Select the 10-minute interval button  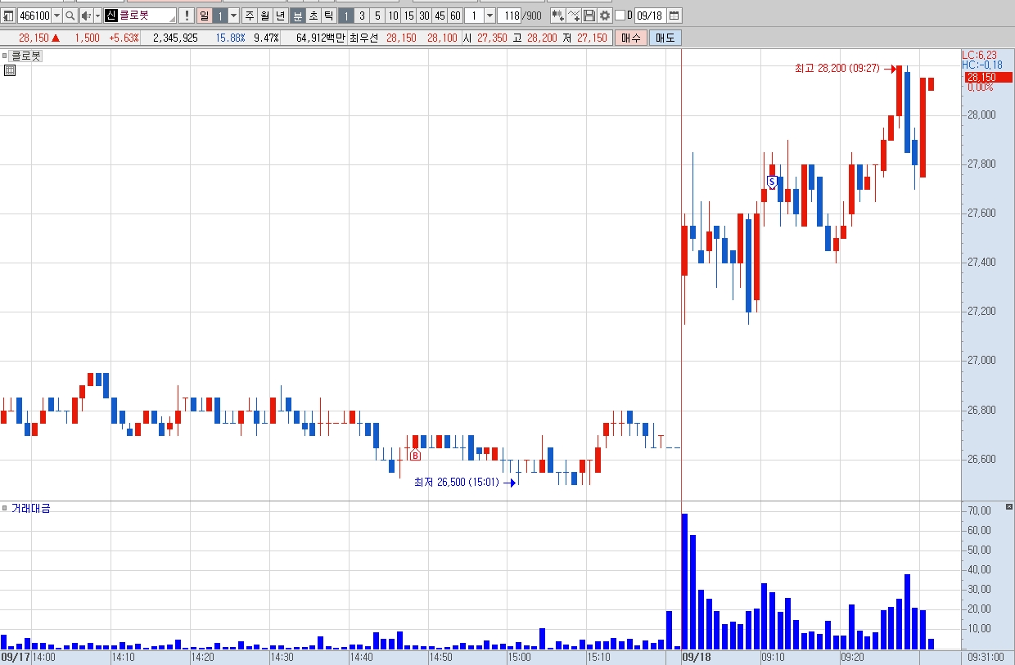point(393,16)
